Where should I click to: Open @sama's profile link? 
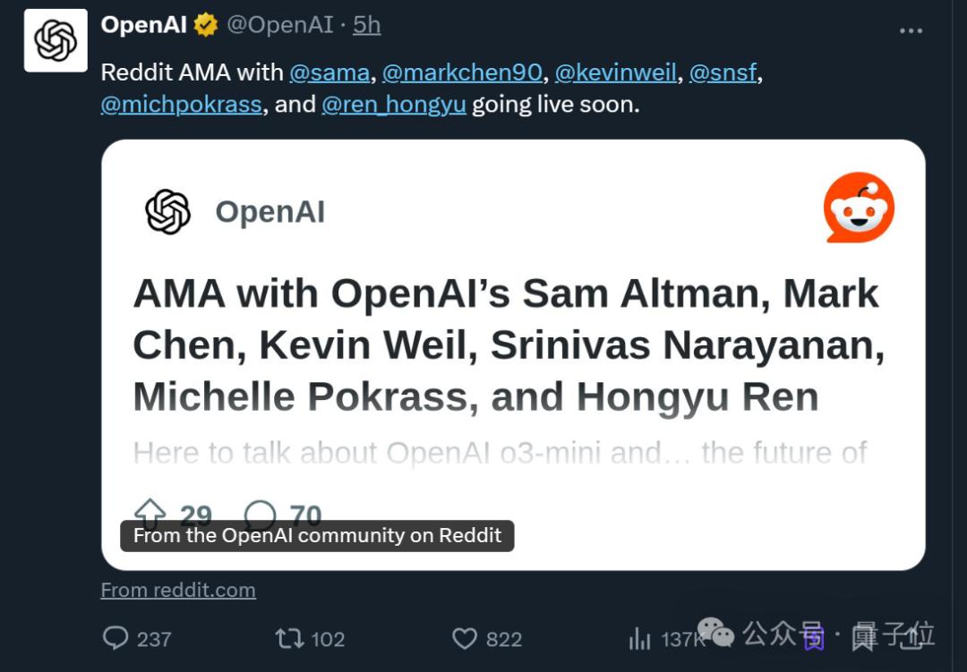point(331,72)
